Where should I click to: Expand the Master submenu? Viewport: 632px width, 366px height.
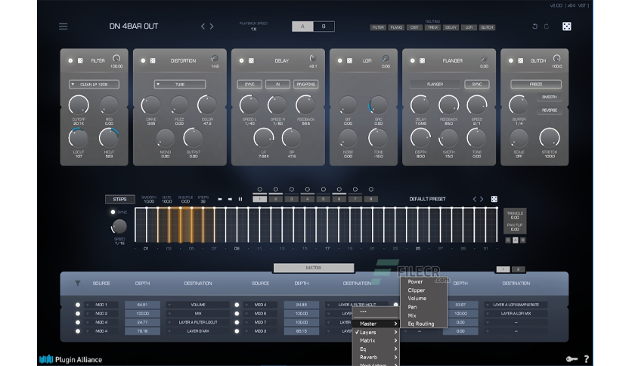(376, 324)
